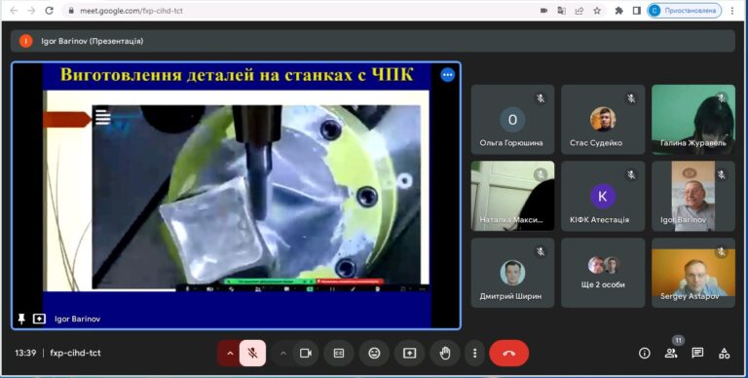The image size is (748, 378).
Task: Click the Виготовлення деталей slide title
Action: coord(237,75)
